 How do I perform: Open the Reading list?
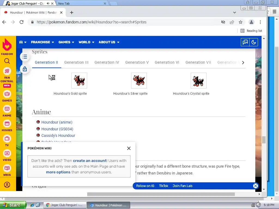tap(251, 31)
